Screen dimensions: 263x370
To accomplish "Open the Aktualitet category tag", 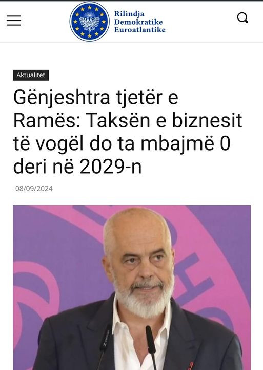I will [x=31, y=75].
